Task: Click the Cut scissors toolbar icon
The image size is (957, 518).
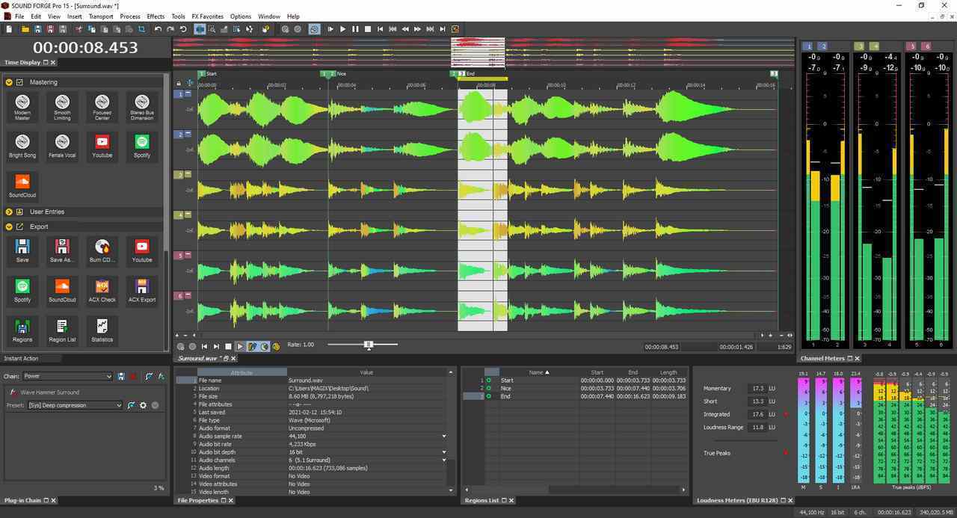Action: pyautogui.click(x=79, y=29)
